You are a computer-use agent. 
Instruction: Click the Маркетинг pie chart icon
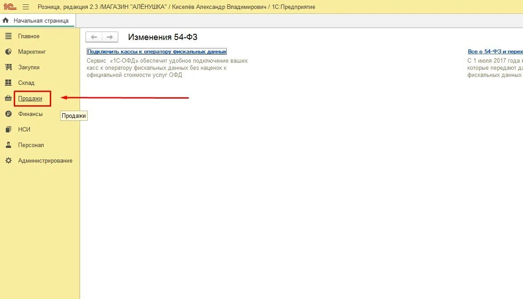[x=8, y=52]
